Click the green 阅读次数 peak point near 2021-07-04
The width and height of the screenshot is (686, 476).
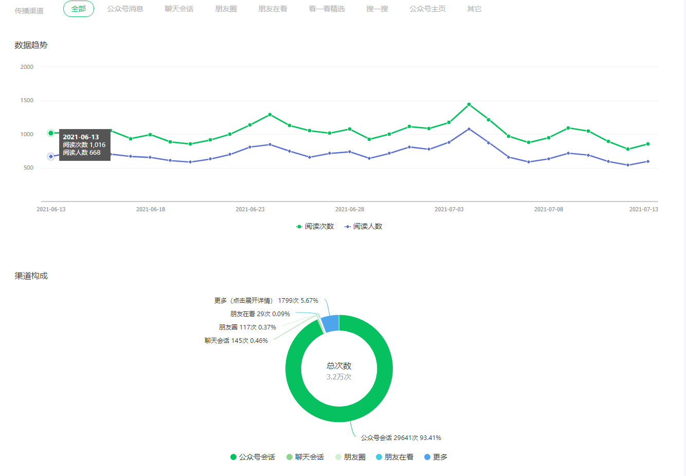[x=469, y=104]
